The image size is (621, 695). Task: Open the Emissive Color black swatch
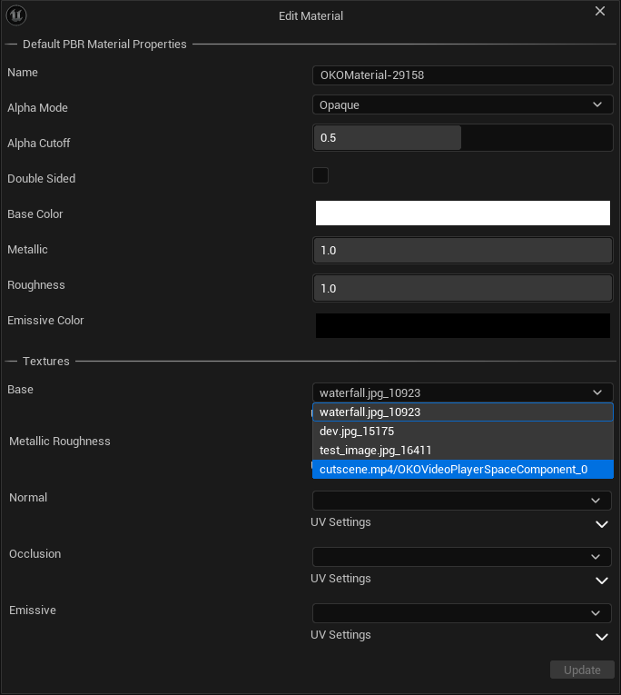click(x=462, y=326)
